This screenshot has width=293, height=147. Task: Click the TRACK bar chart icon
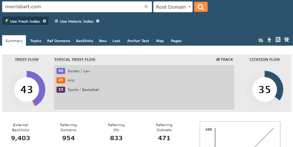(218, 59)
